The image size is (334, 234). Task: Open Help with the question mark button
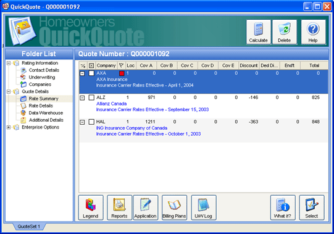tap(313, 32)
